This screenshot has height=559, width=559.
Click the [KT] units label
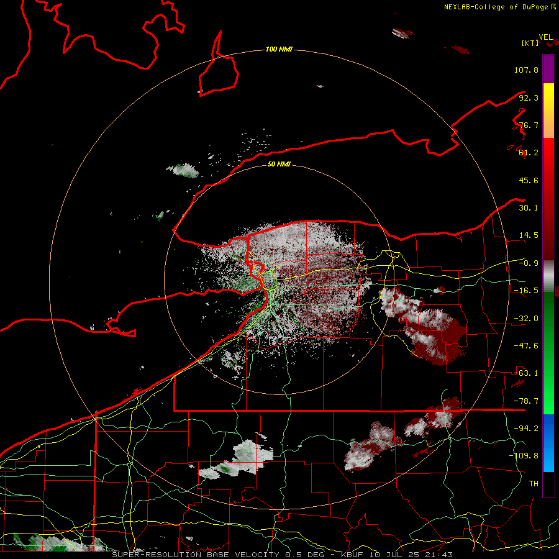pyautogui.click(x=530, y=43)
